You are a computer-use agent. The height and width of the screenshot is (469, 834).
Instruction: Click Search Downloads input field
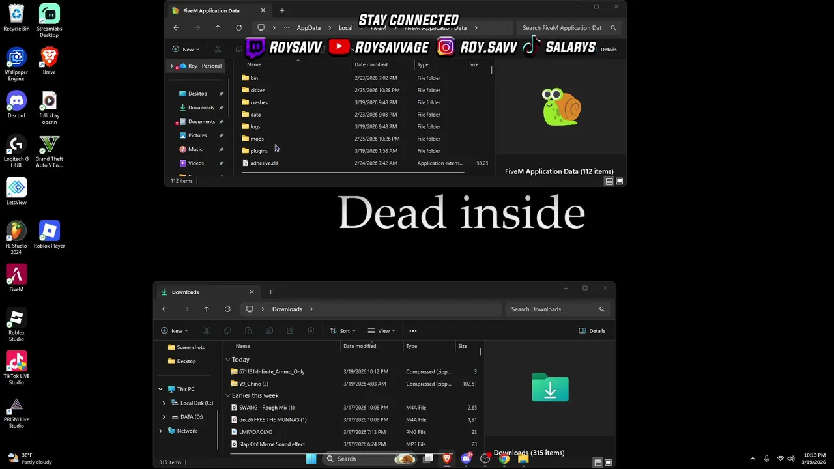pyautogui.click(x=558, y=309)
